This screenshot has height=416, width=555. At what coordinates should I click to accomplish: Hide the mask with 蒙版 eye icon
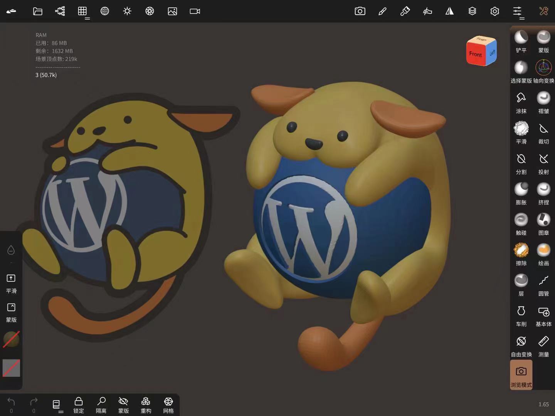(123, 405)
